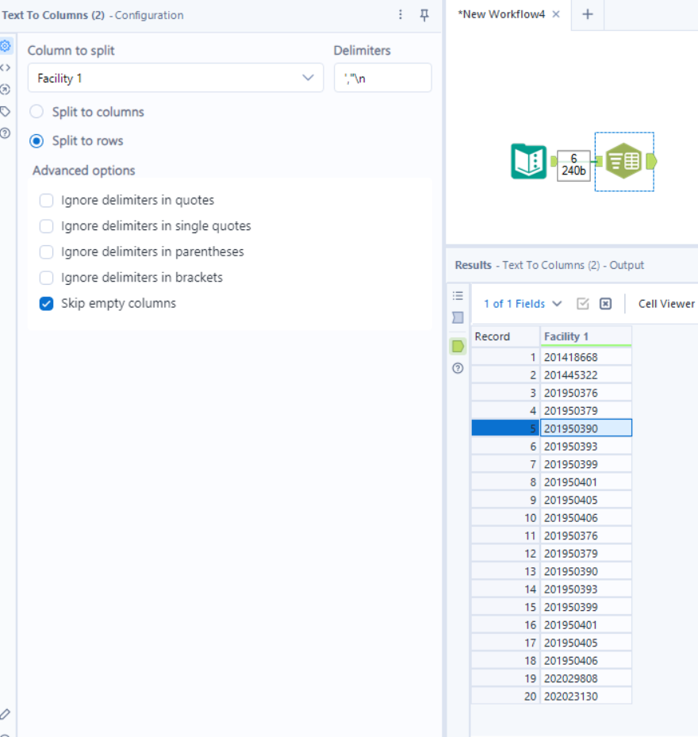Screen dimensions: 698x737
Task: Click the deselect all fields X icon
Action: point(605,304)
